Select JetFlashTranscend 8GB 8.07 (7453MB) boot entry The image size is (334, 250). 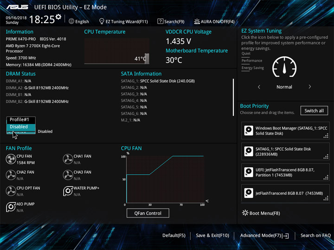coord(285,193)
